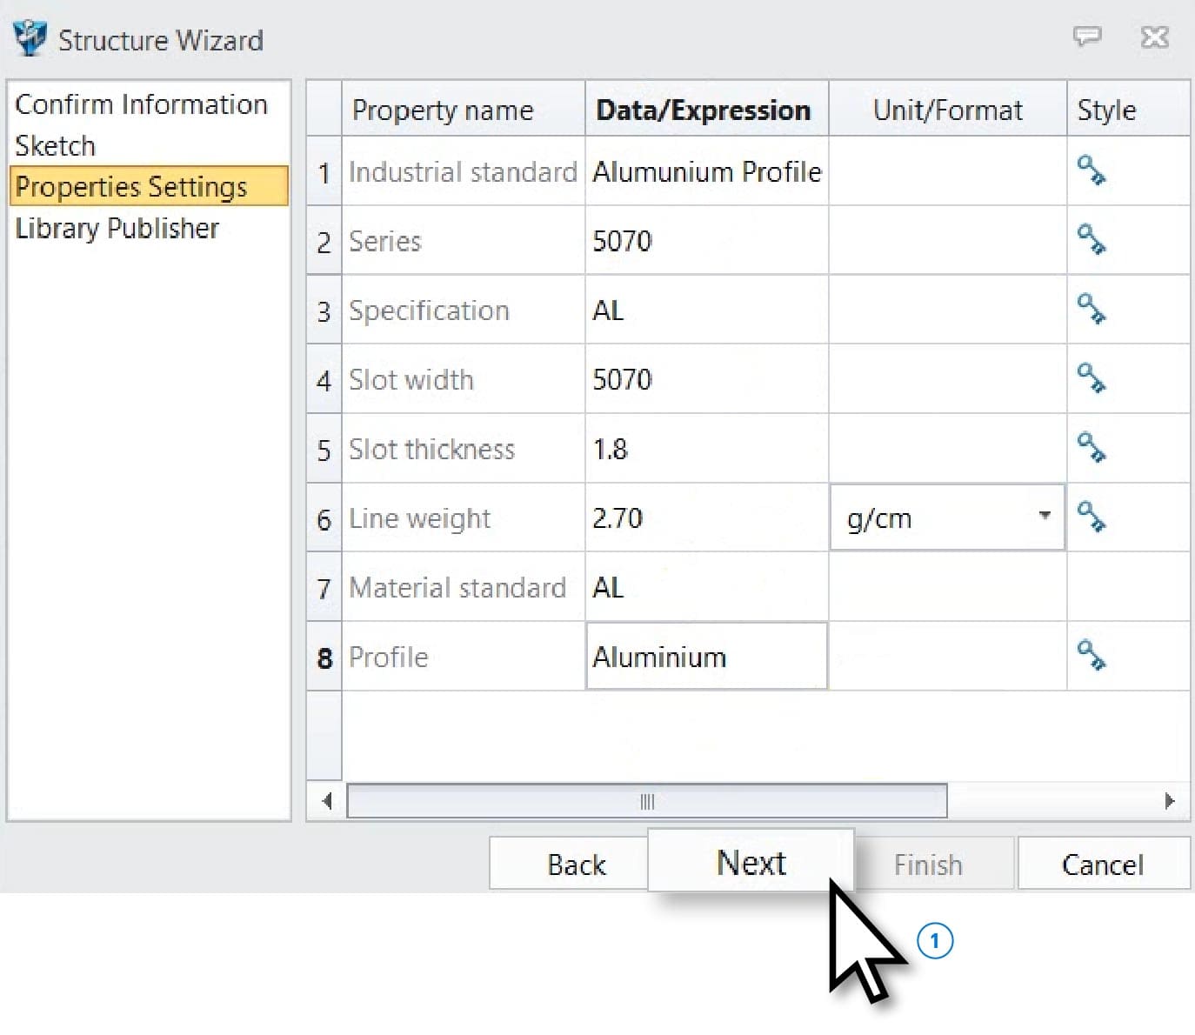
Task: Click the comment bubble icon in title bar
Action: 1086,37
